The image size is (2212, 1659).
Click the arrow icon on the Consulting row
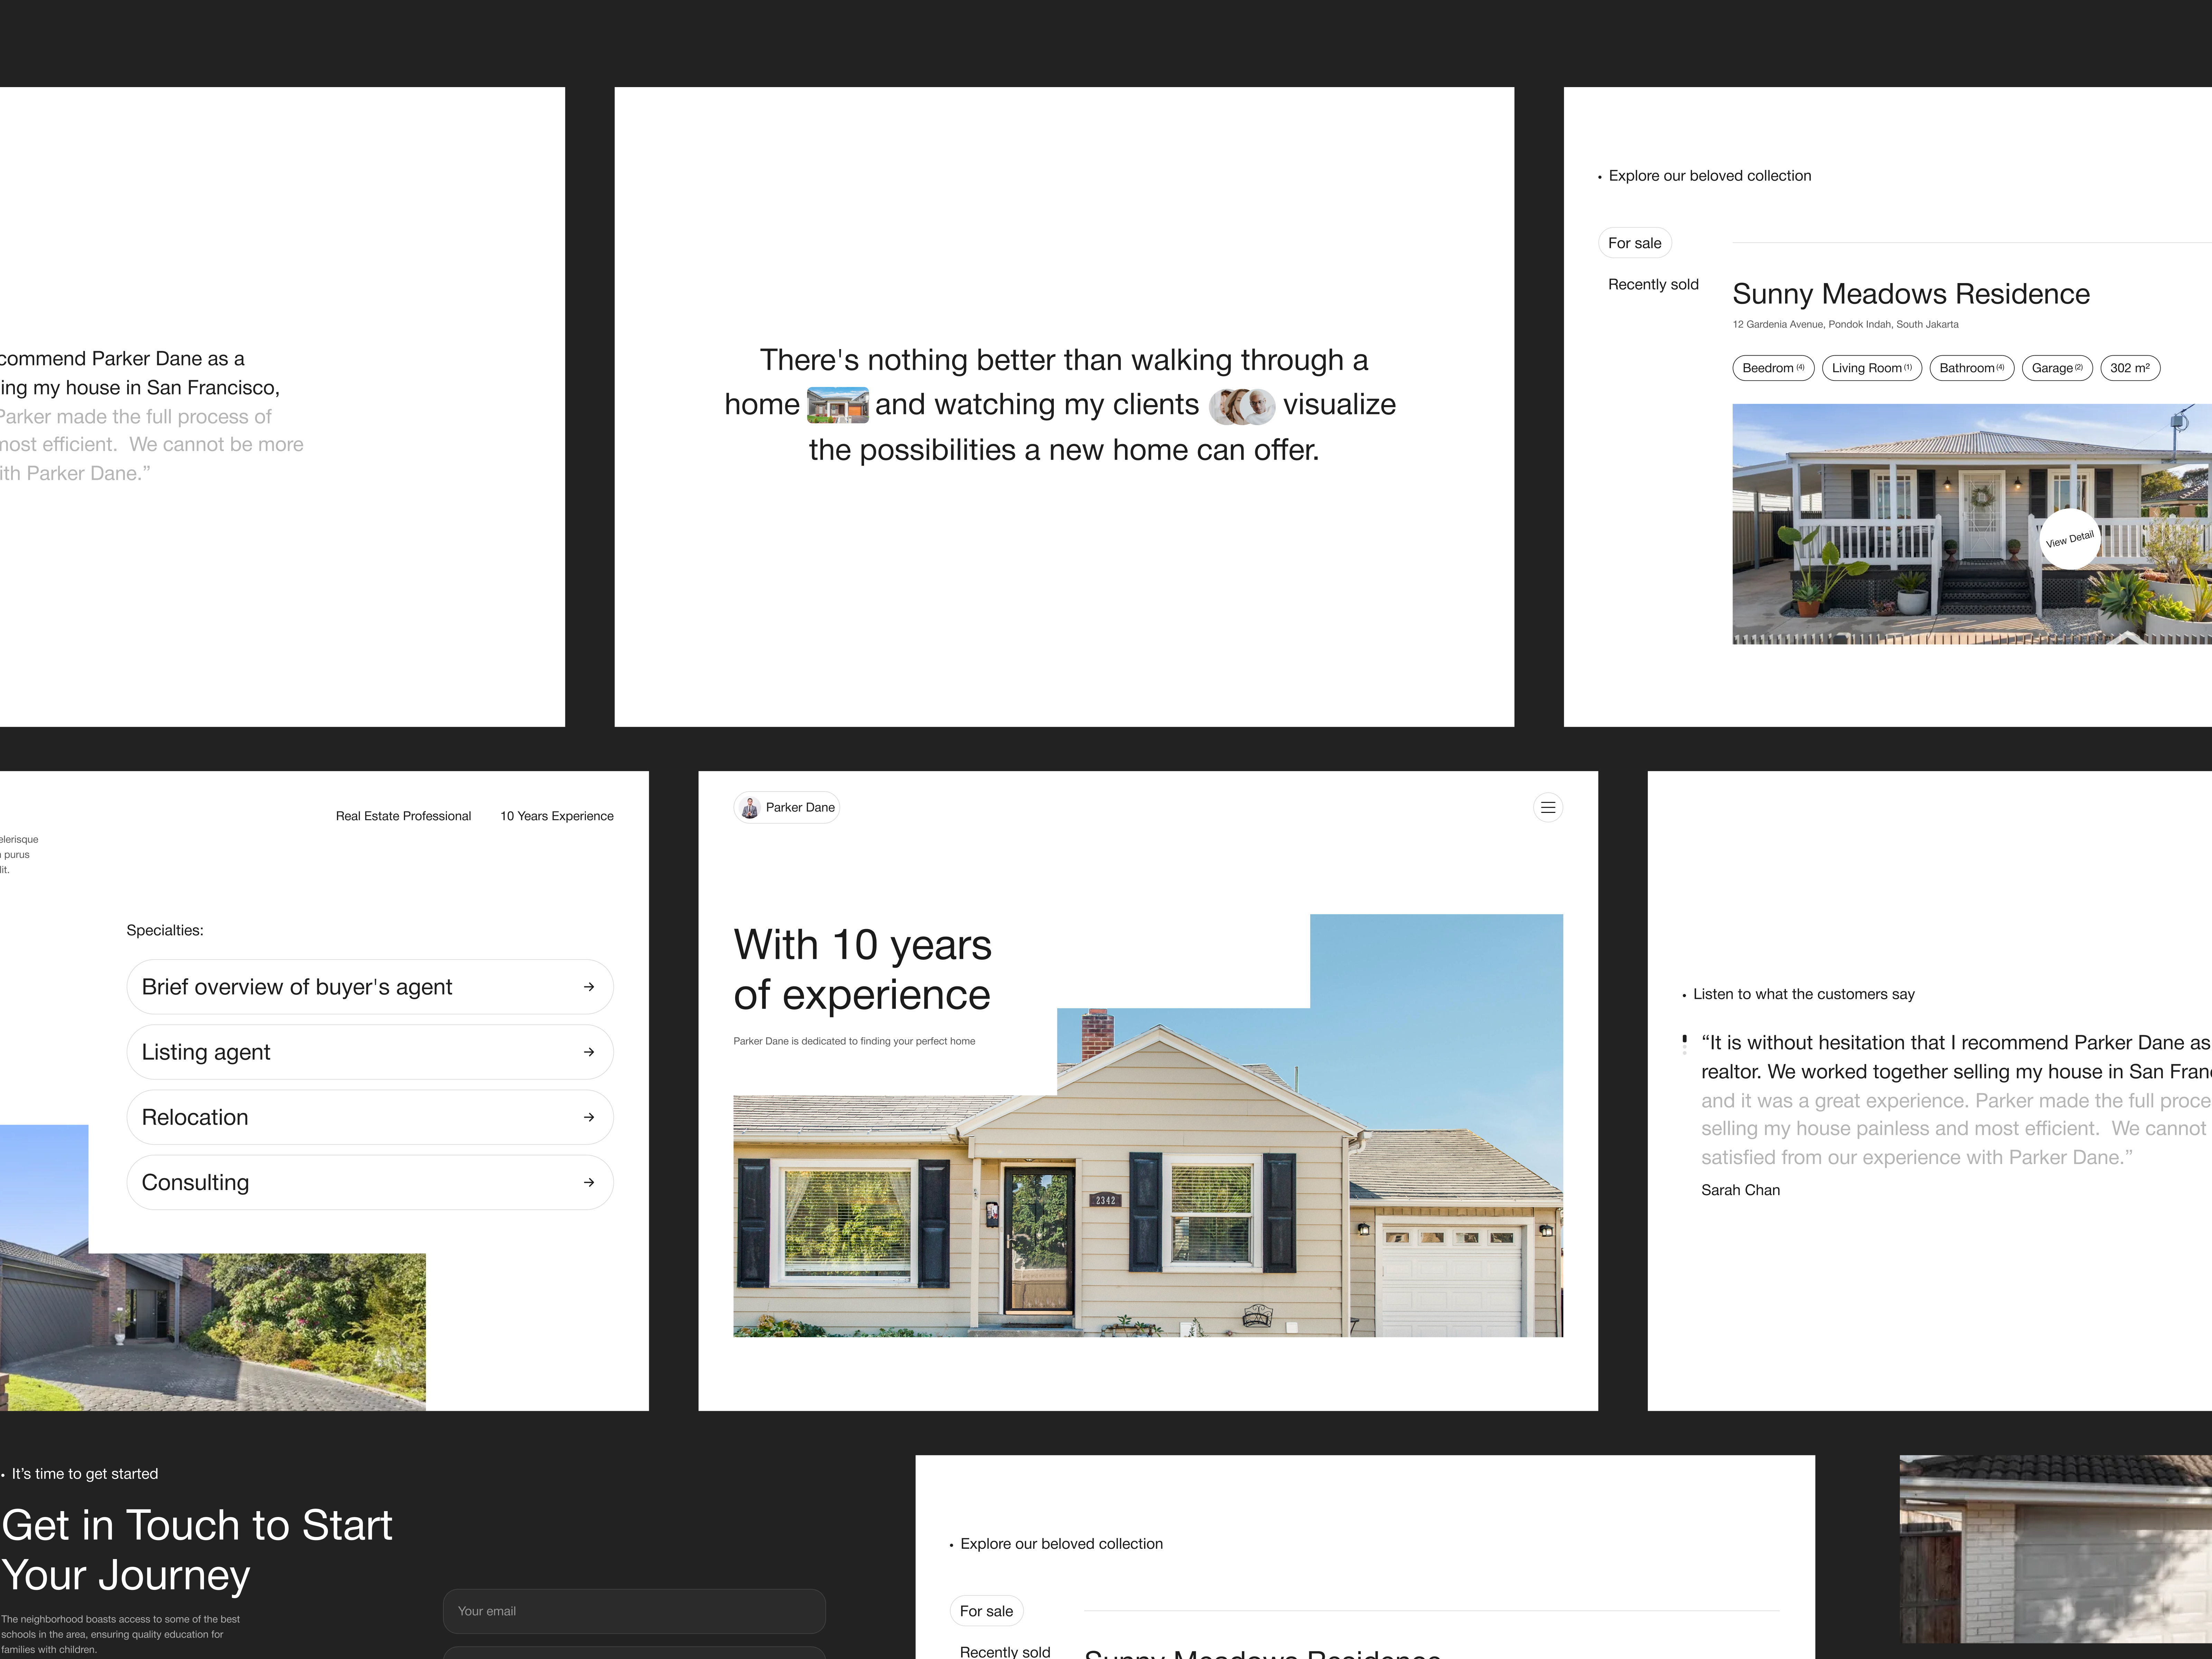pos(589,1182)
